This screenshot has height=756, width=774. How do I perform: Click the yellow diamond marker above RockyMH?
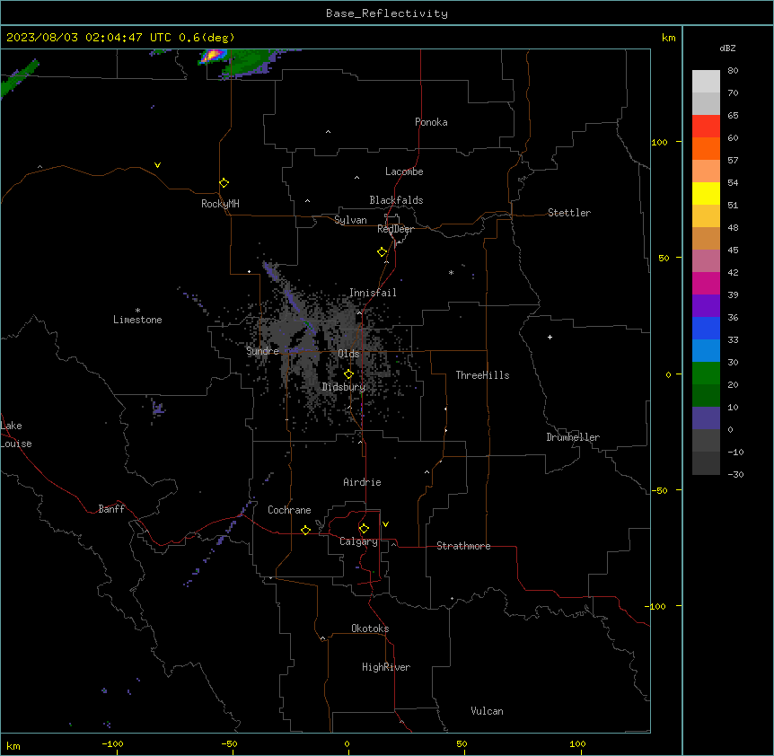(224, 183)
